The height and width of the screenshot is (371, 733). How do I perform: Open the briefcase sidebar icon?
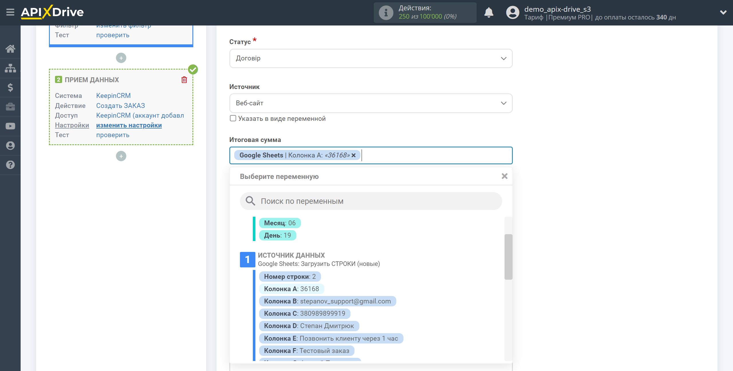click(x=10, y=107)
